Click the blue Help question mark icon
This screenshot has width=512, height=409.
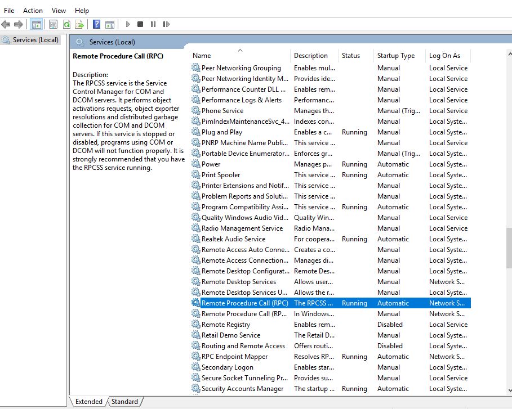tap(96, 24)
